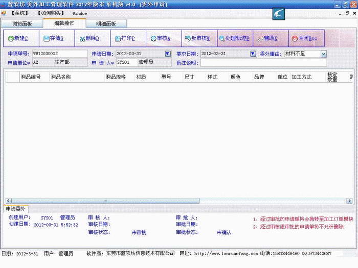The height and width of the screenshot is (268, 358).
Task: Click the 料品规格 column header
Action: (x=119, y=77)
